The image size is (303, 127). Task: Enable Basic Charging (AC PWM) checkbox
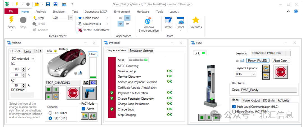point(234,111)
